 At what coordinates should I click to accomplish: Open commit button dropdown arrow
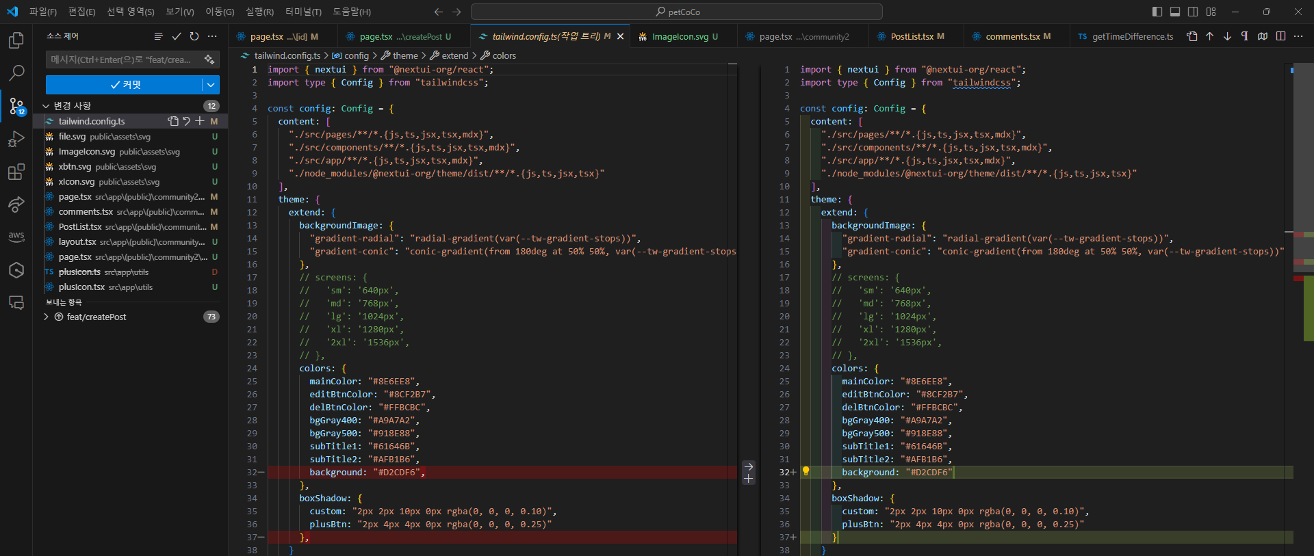[211, 85]
